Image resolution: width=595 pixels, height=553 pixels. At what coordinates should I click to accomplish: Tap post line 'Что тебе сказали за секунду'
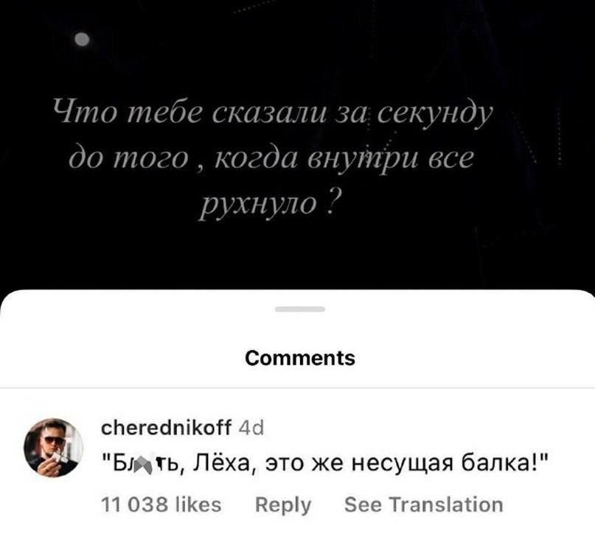273,113
